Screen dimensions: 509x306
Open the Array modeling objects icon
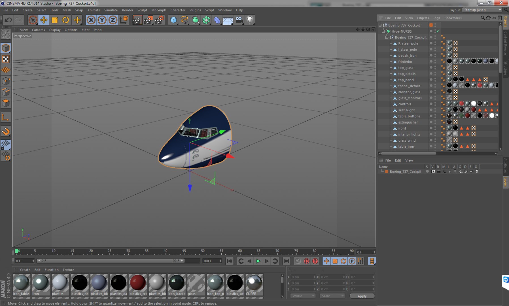click(206, 20)
